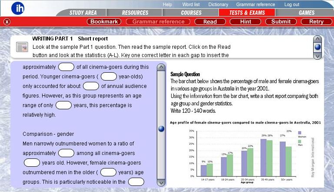Select gap before 'years, this percentage is'
The width and height of the screenshot is (334, 192).
click(63, 105)
